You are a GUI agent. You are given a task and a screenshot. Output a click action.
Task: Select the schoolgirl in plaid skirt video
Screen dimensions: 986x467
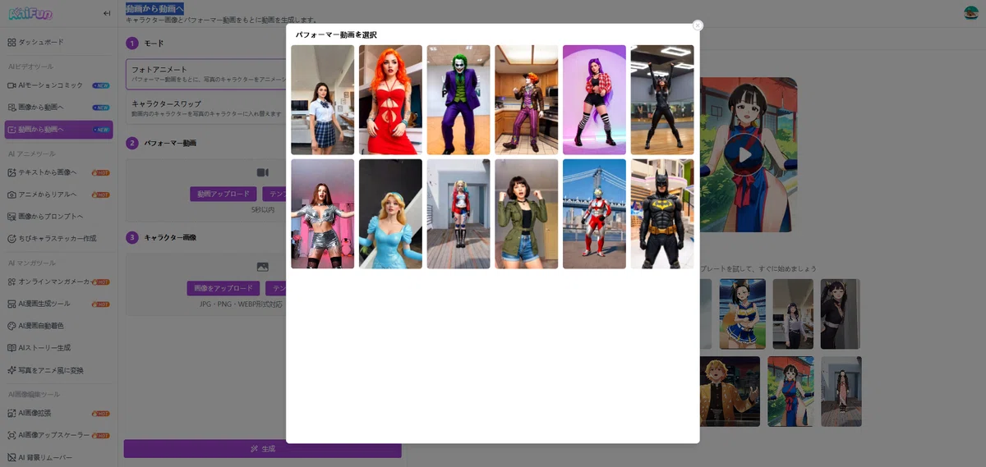(x=323, y=100)
